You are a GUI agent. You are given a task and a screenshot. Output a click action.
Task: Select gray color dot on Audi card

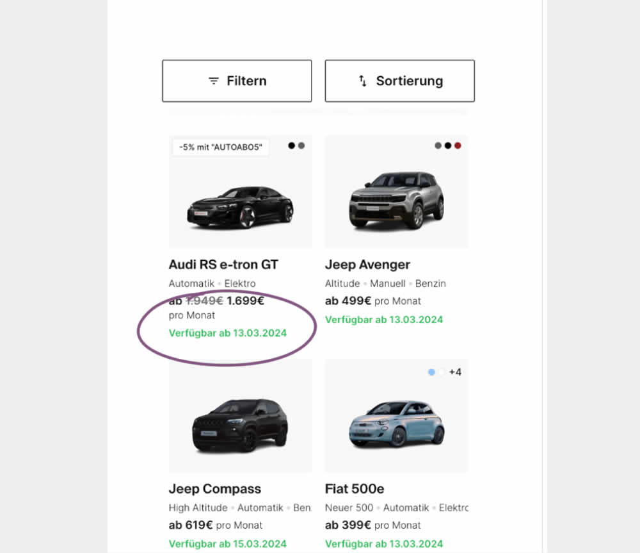point(301,145)
